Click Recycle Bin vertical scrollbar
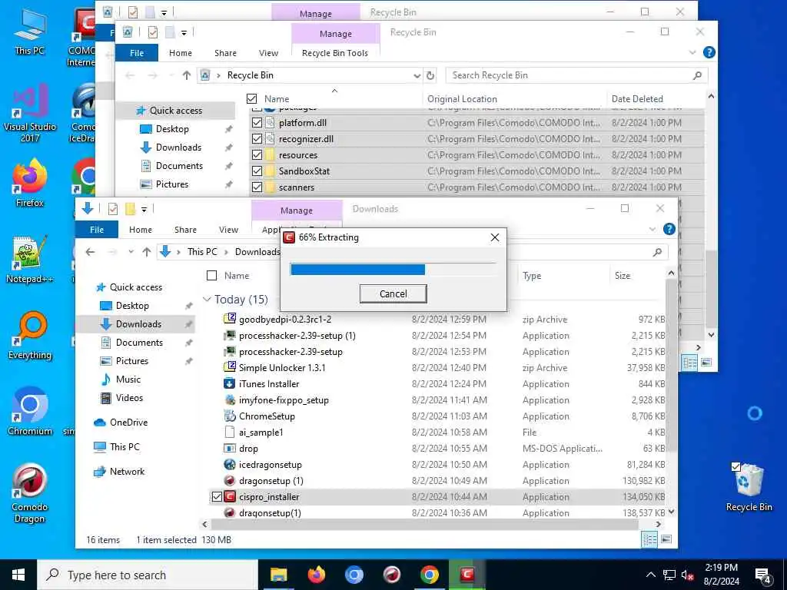The width and height of the screenshot is (787, 590). tap(711, 289)
